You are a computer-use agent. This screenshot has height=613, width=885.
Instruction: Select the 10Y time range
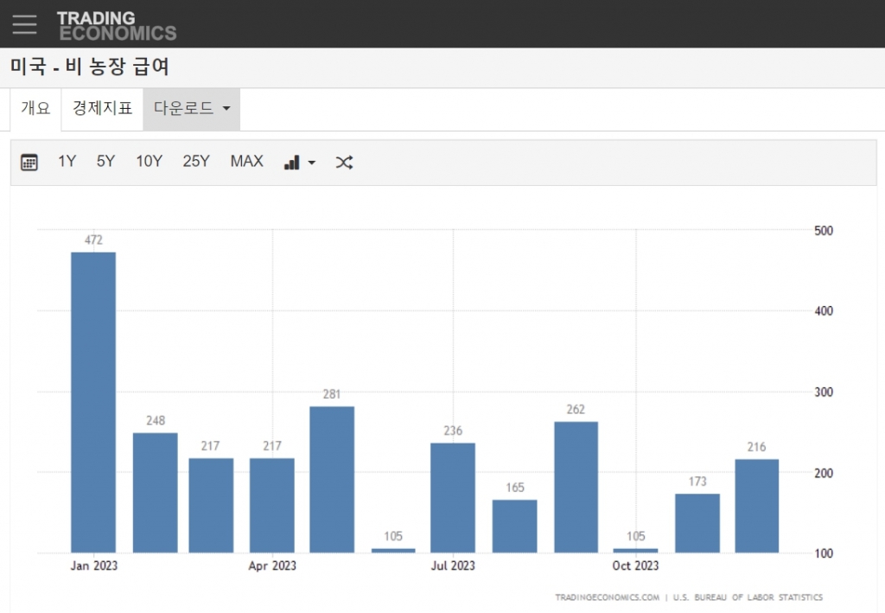pyautogui.click(x=149, y=162)
